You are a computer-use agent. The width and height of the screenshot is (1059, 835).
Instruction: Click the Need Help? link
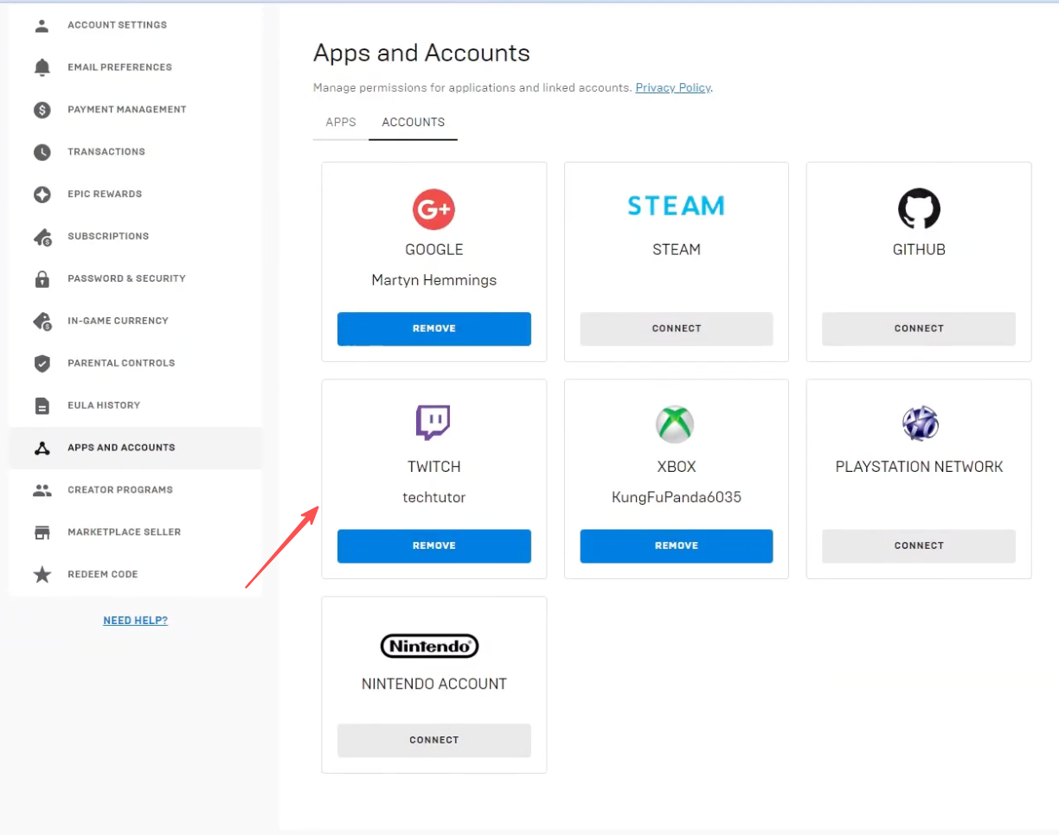135,621
